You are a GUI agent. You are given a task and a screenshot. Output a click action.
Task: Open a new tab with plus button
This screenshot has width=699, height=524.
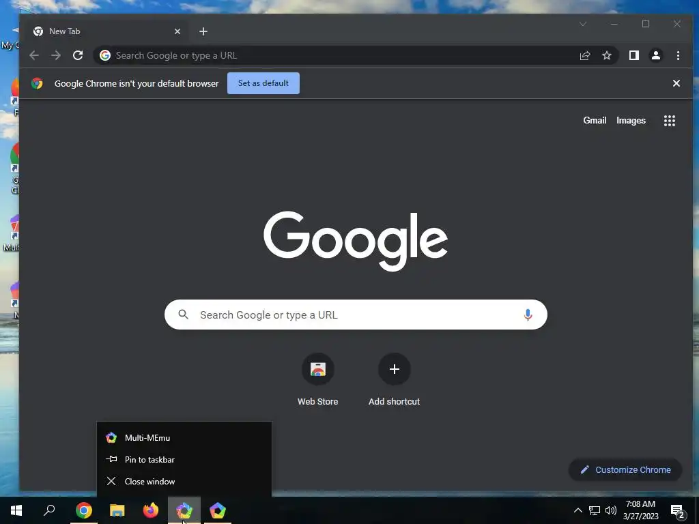coord(203,31)
